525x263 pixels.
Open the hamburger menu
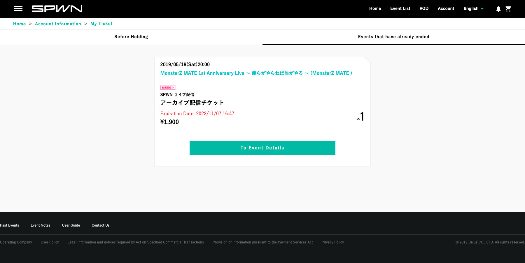click(18, 8)
